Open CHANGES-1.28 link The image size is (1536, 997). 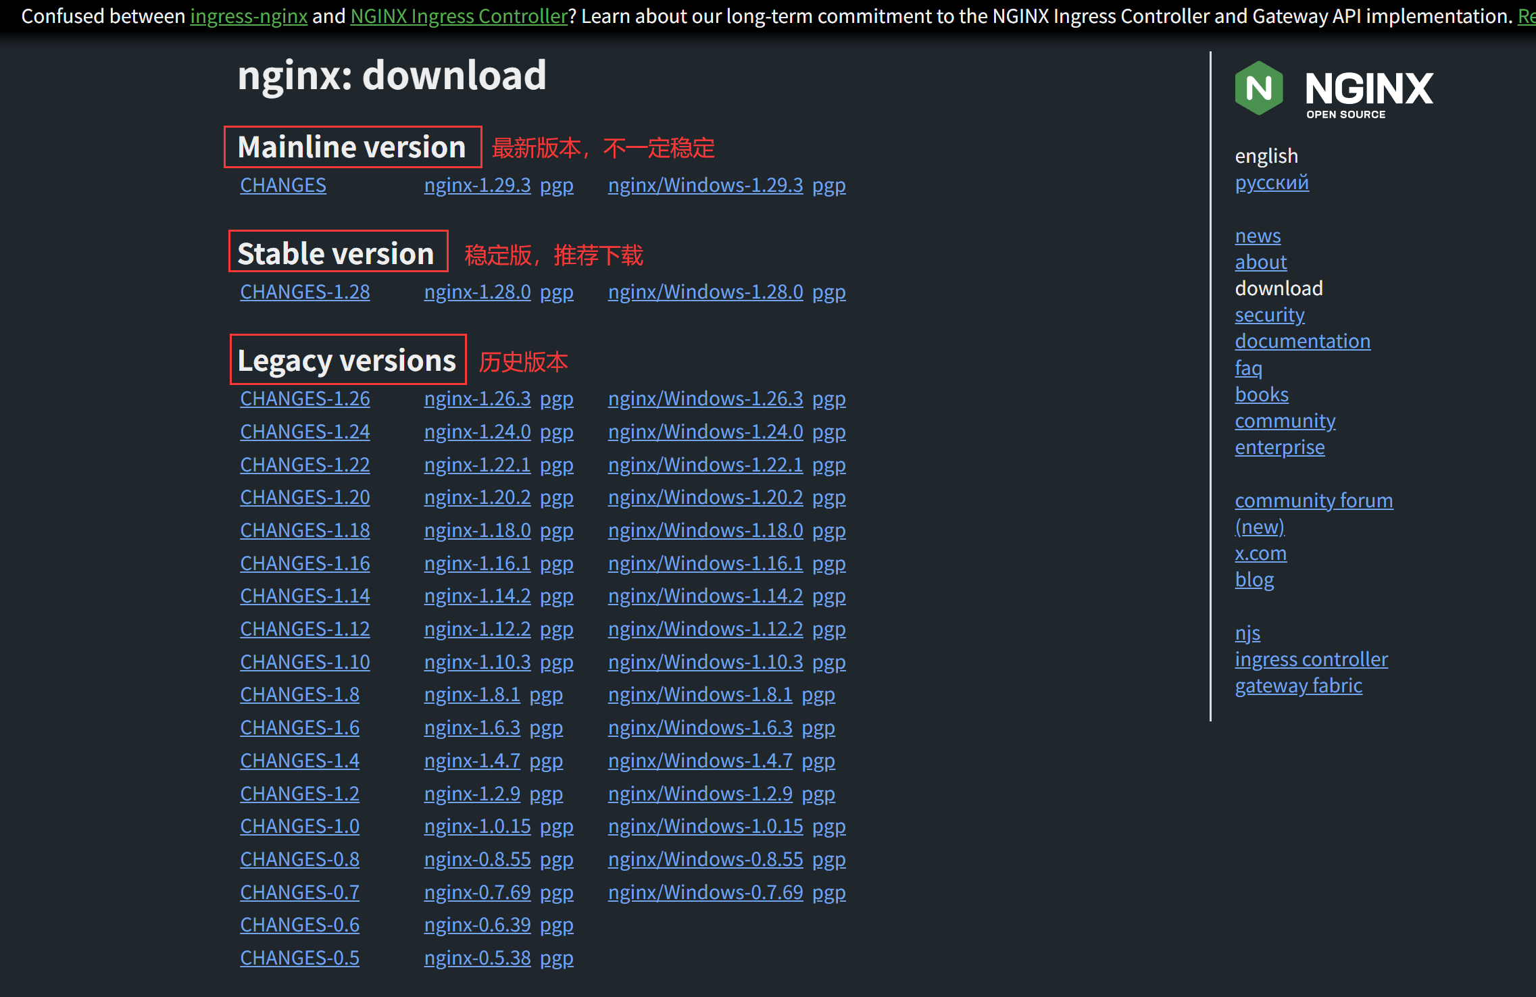tap(305, 292)
